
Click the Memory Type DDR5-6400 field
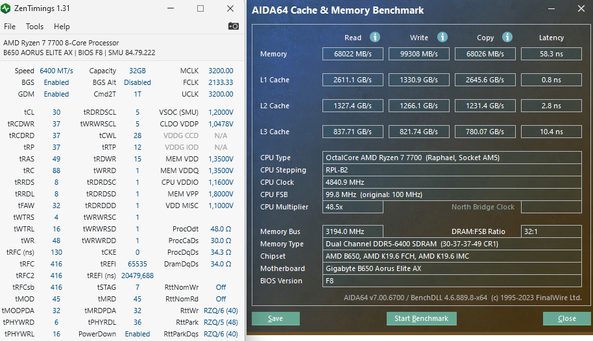452,244
